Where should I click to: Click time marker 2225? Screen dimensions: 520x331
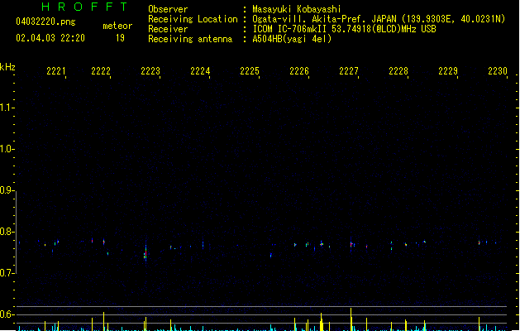click(250, 71)
